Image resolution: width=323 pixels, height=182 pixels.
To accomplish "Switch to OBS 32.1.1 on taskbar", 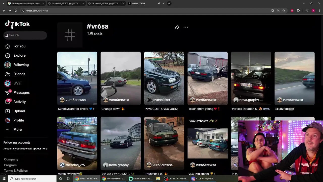I will 176,179.
